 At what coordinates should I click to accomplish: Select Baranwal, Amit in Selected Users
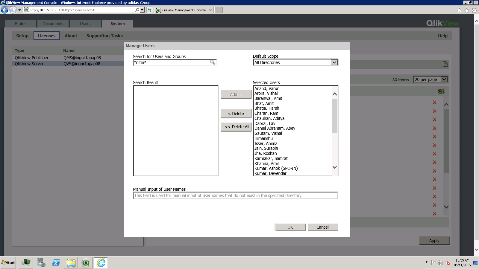click(x=268, y=98)
